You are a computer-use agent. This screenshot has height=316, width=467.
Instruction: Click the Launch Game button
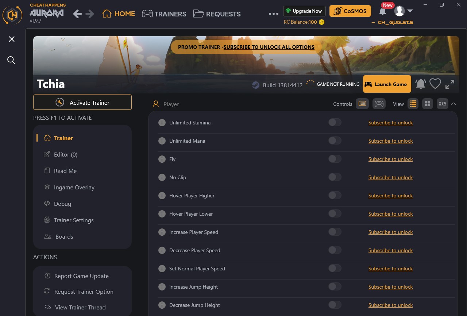click(x=387, y=84)
